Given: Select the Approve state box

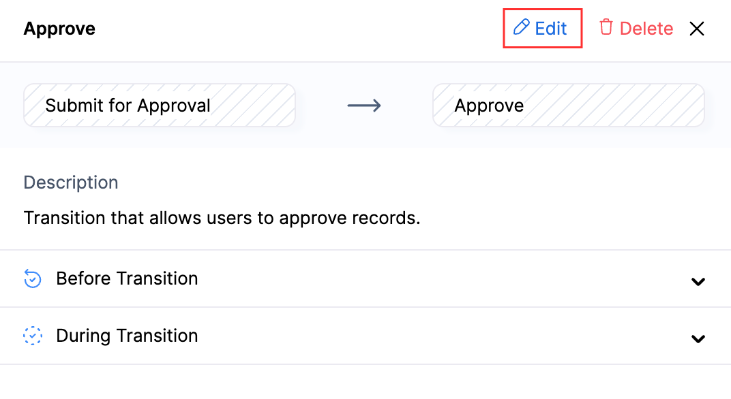Looking at the screenshot, I should [569, 105].
